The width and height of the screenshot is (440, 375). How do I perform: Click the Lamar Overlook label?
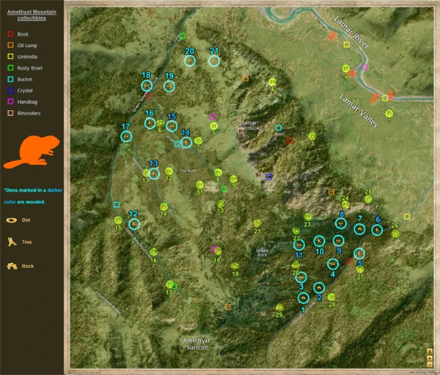(x=250, y=125)
